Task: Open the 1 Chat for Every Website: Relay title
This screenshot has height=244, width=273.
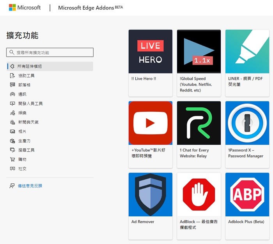Action: [x=194, y=153]
